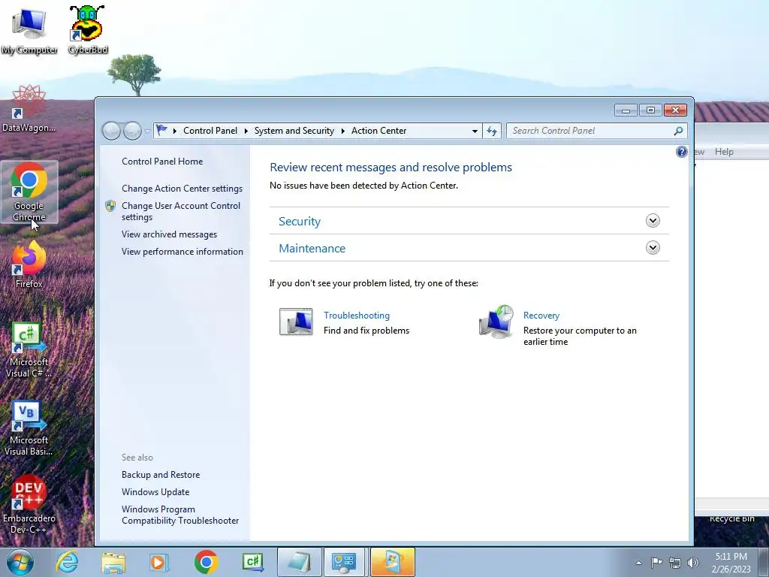
Task: Switch to the highlighted orange taskbar window
Action: [x=392, y=562]
